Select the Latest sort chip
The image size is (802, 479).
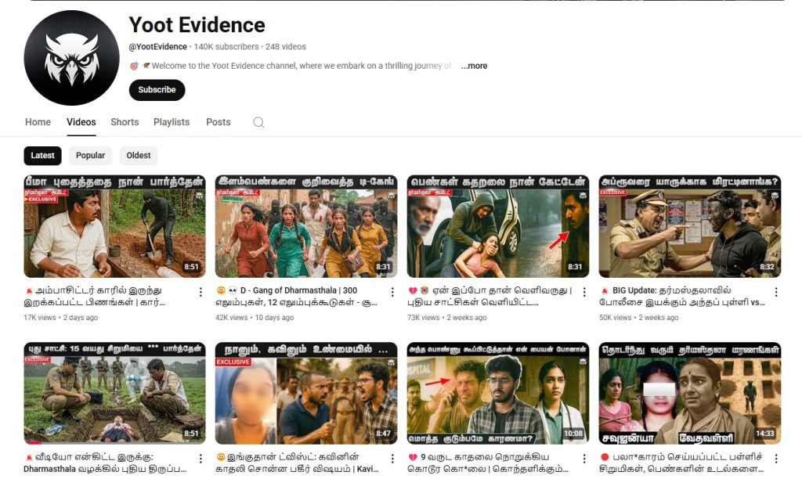pos(42,155)
